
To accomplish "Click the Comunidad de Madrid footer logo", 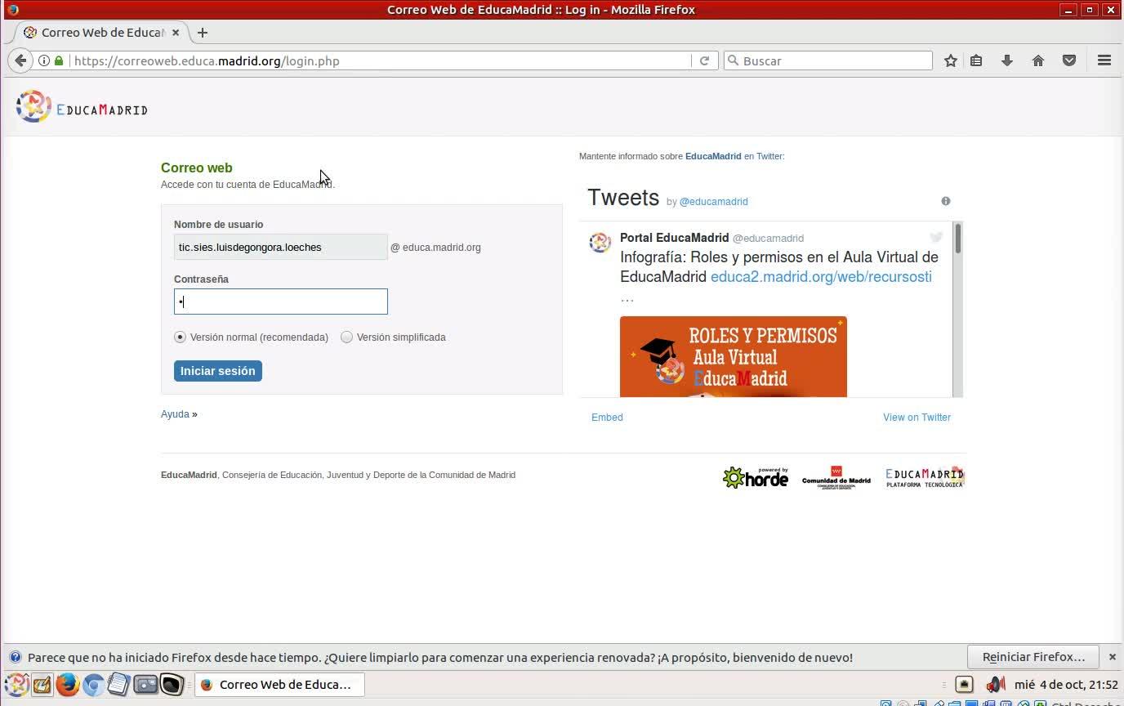I will (x=836, y=477).
